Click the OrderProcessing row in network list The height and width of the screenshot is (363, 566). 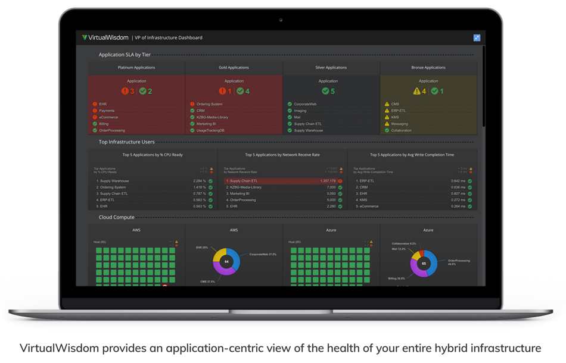[x=284, y=200]
